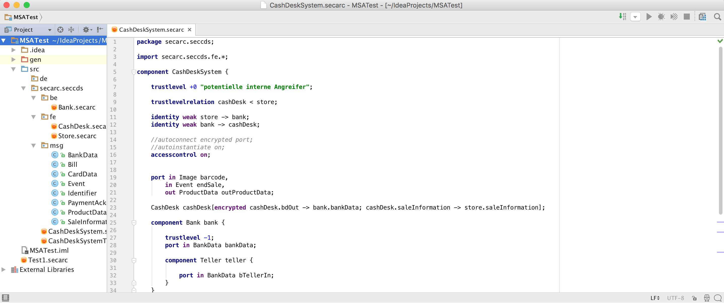Open the project panel settings gear
This screenshot has height=303, width=724.
click(87, 29)
